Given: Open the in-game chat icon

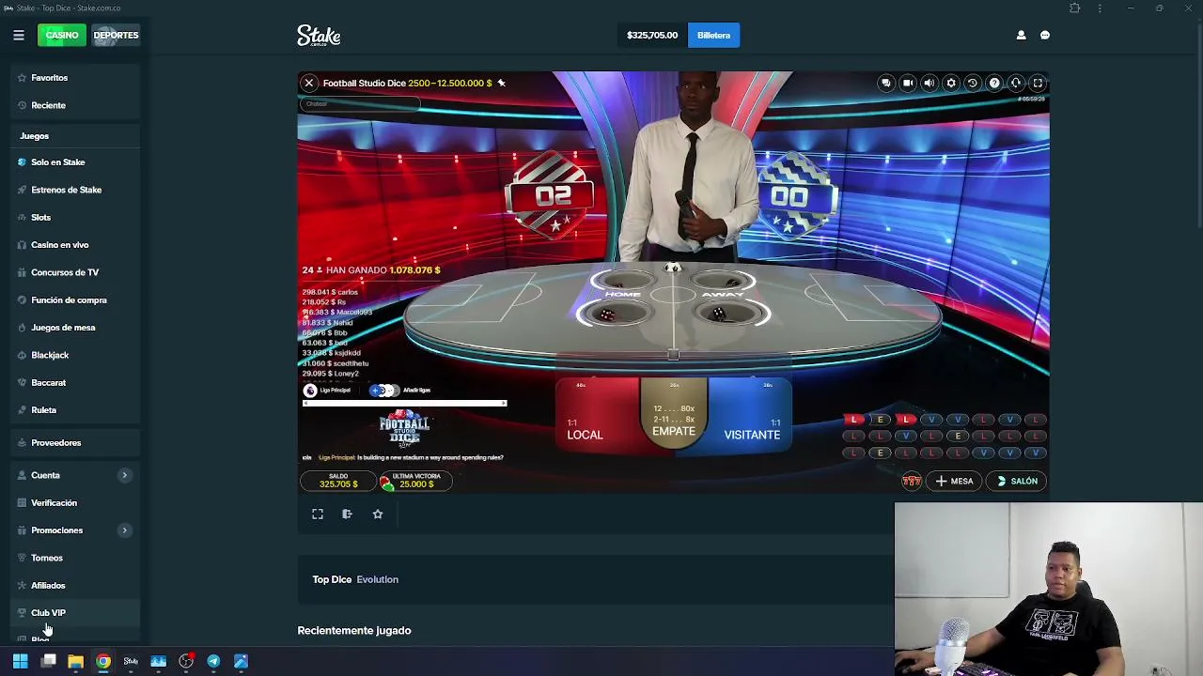Looking at the screenshot, I should 886,83.
